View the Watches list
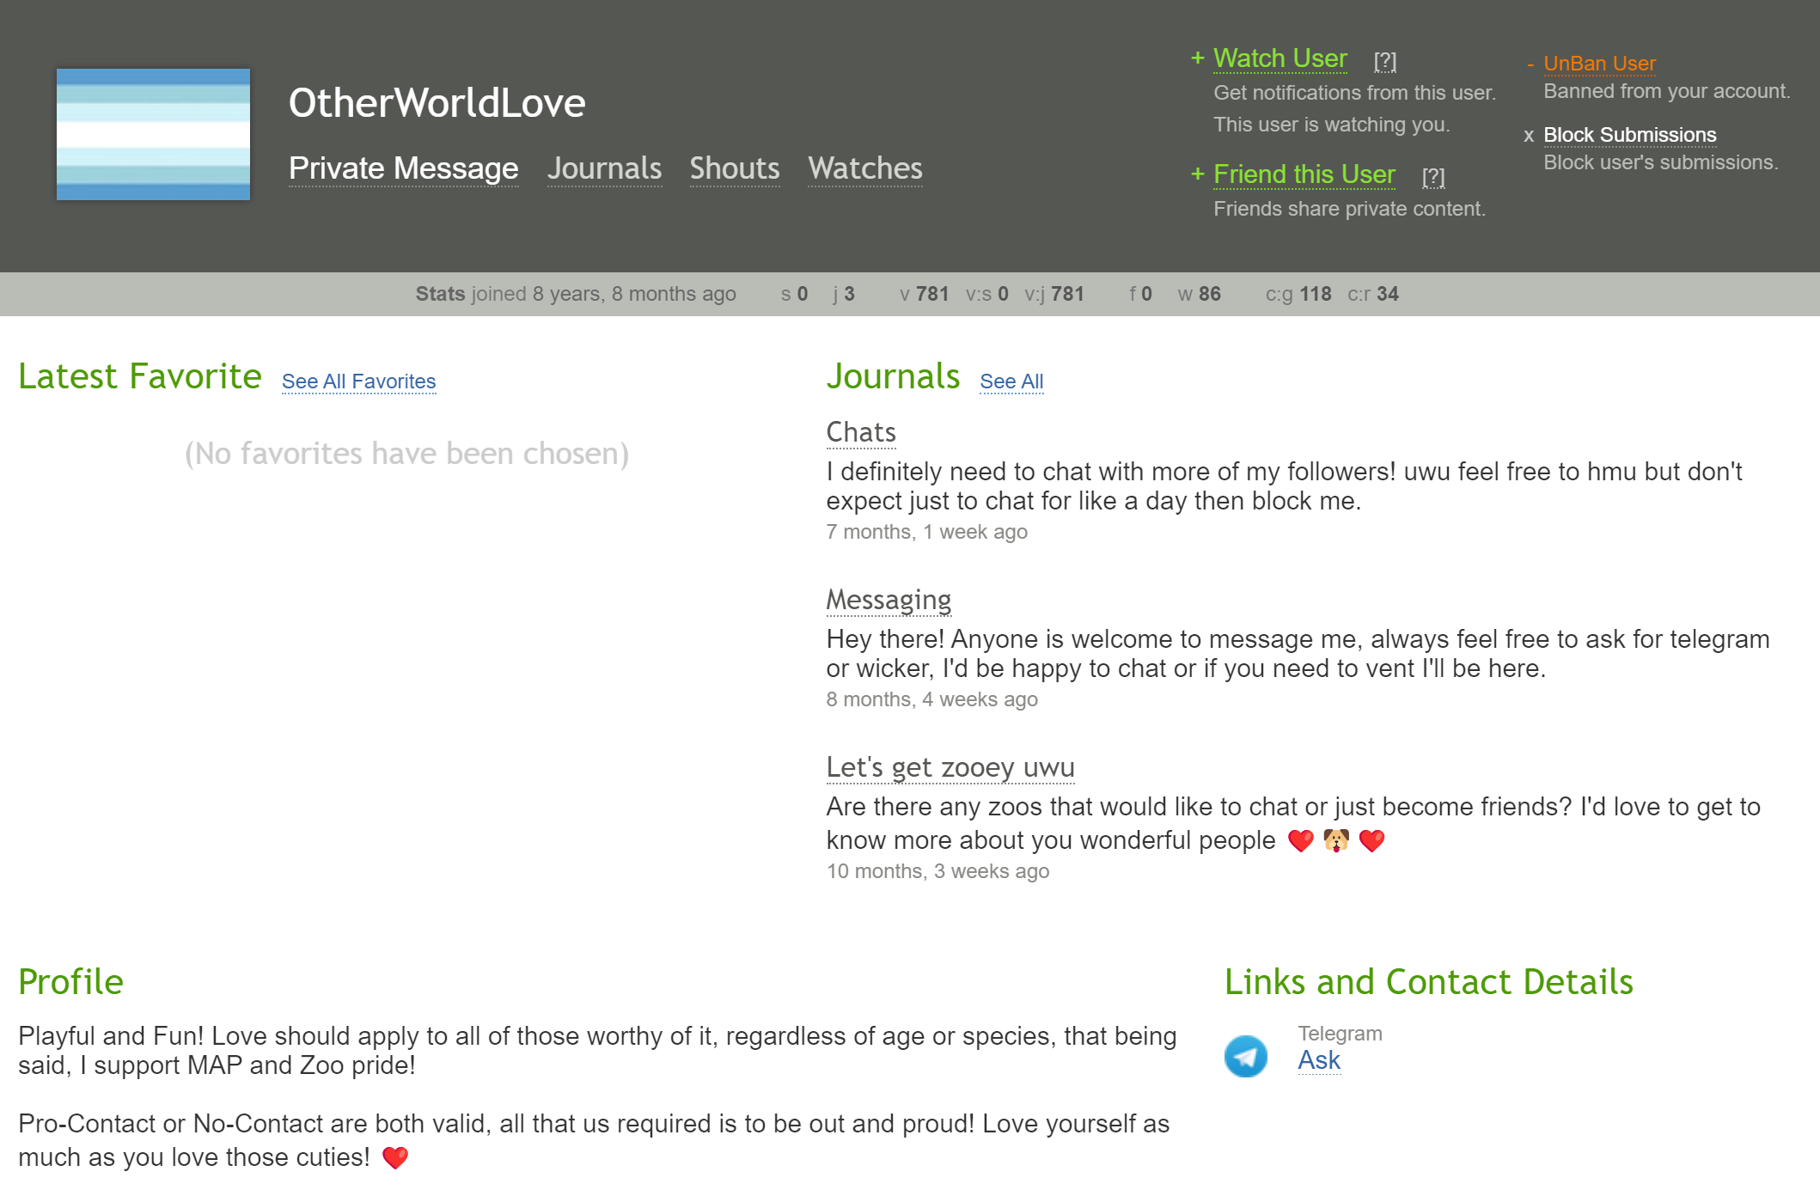 864,168
